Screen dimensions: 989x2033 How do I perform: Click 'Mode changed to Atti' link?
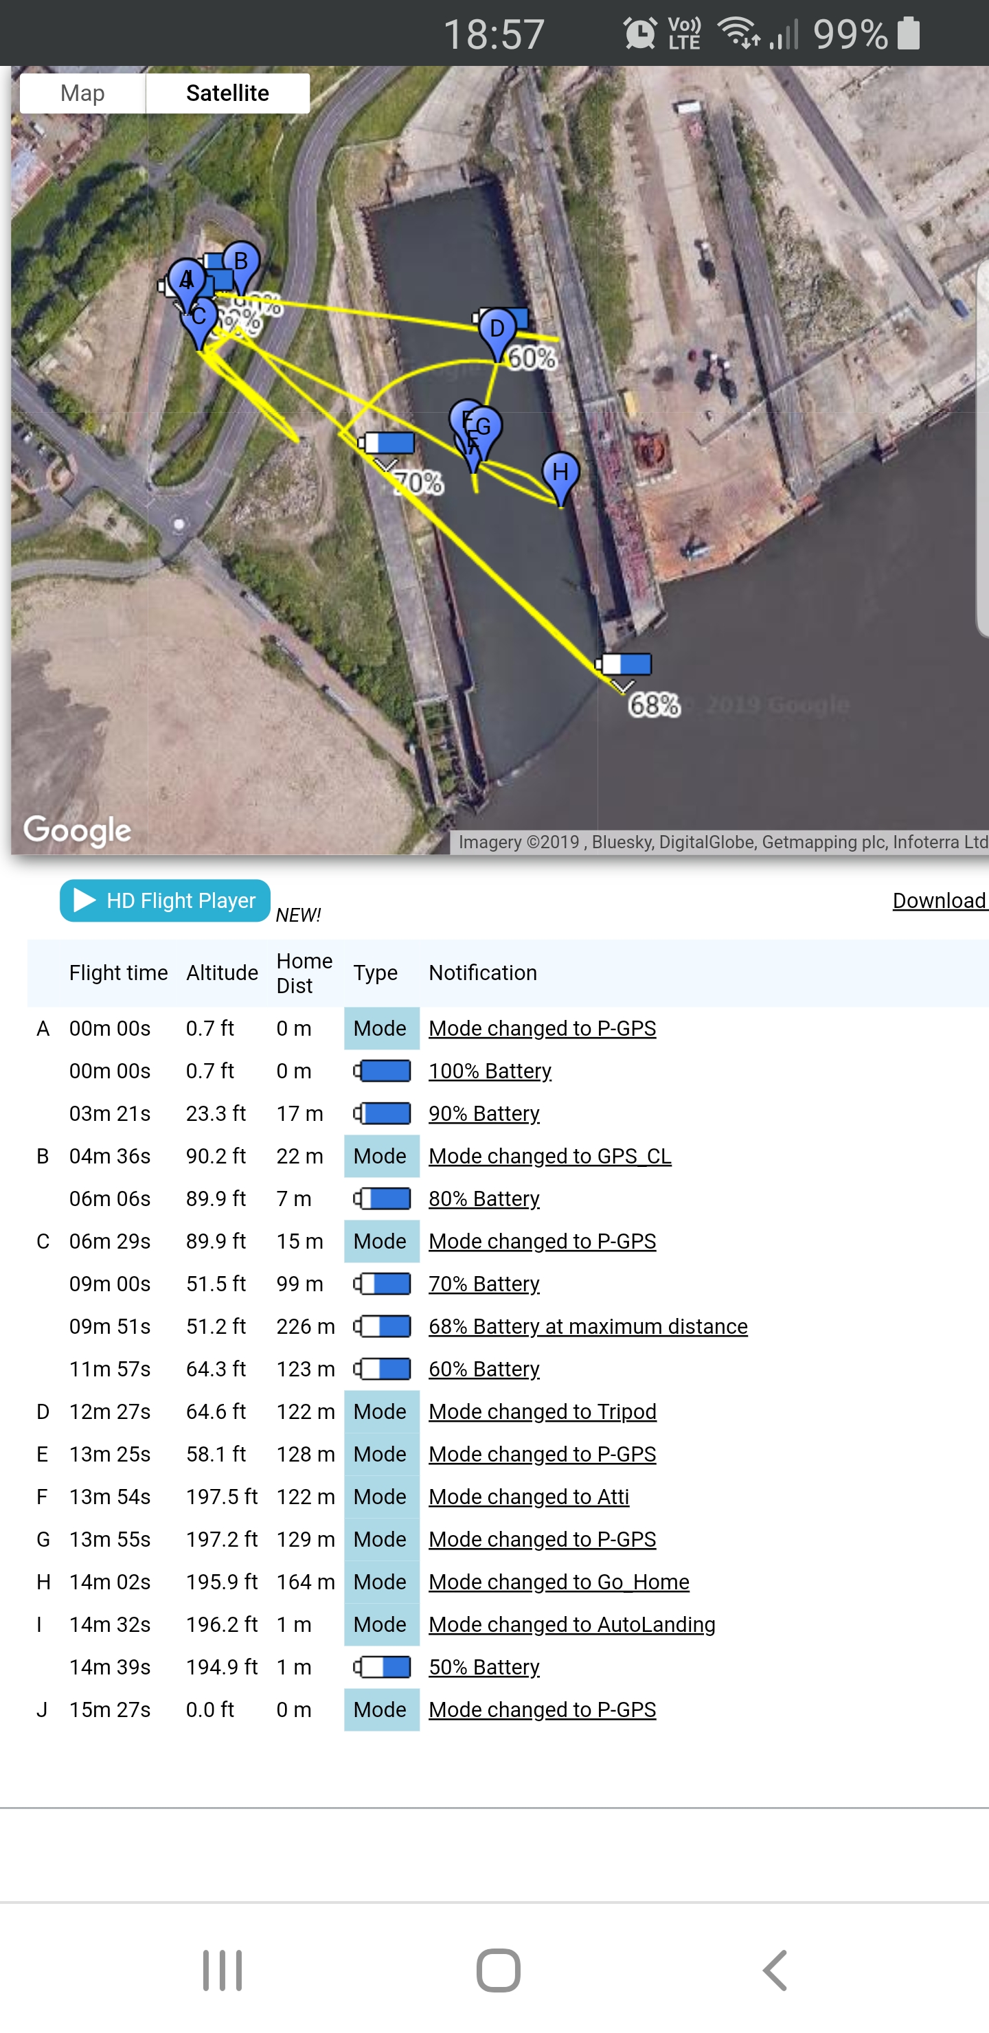click(x=528, y=1497)
